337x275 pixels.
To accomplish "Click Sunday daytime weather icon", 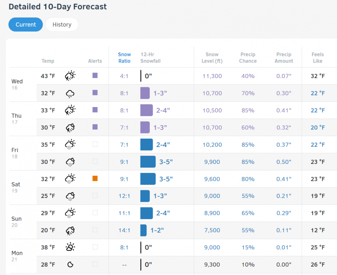I will (70, 213).
